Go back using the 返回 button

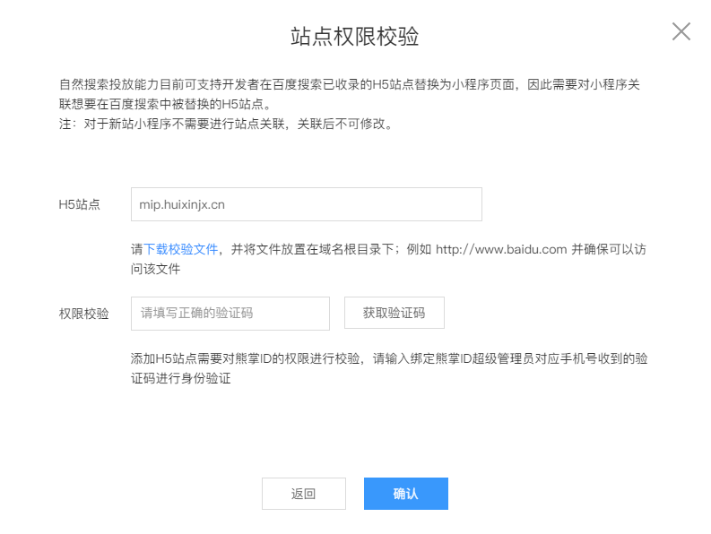pyautogui.click(x=304, y=493)
